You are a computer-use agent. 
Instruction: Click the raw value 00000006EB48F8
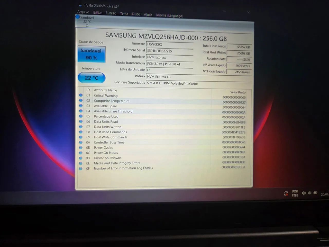[x=234, y=122]
